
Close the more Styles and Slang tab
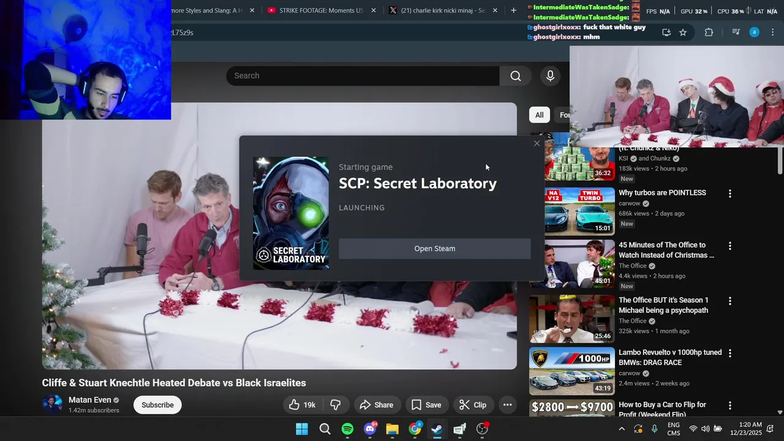tap(252, 10)
